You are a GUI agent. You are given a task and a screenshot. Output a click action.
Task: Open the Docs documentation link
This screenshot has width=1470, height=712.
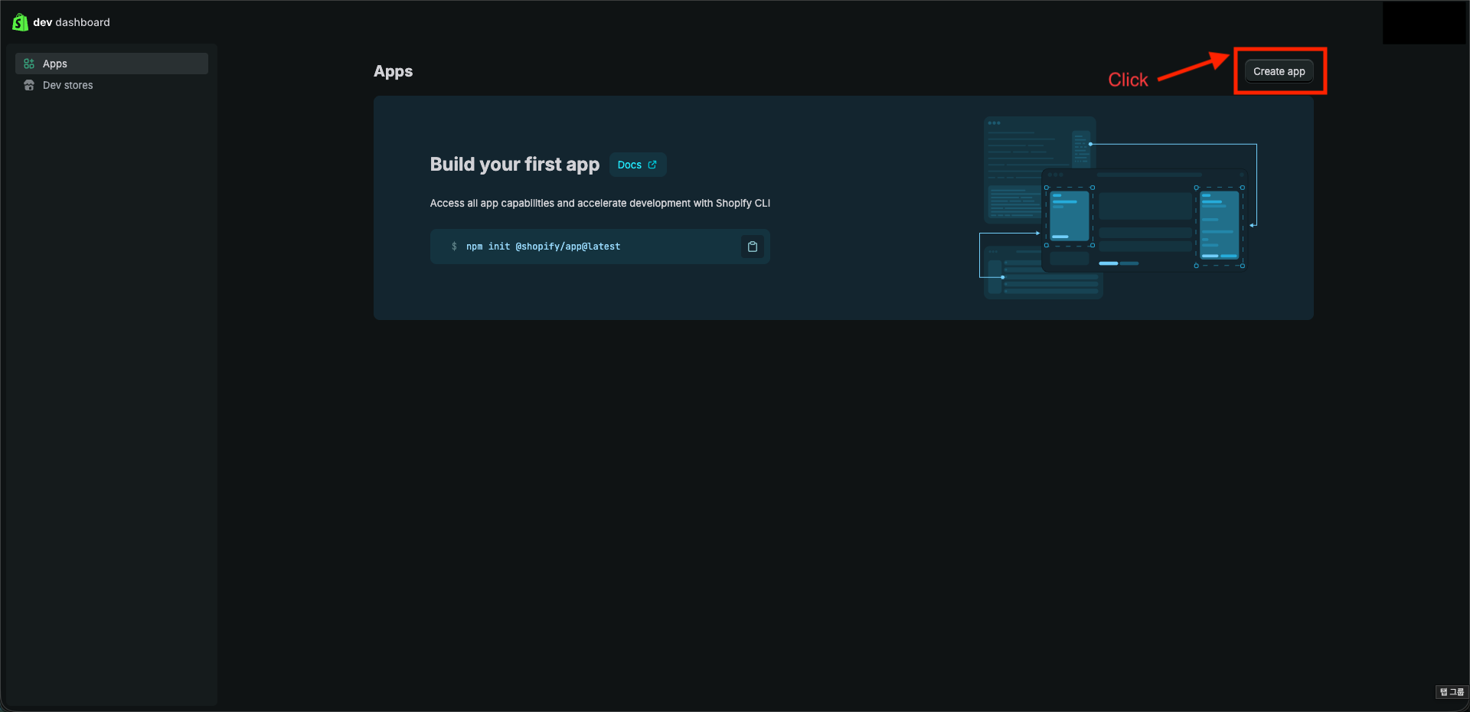[637, 165]
